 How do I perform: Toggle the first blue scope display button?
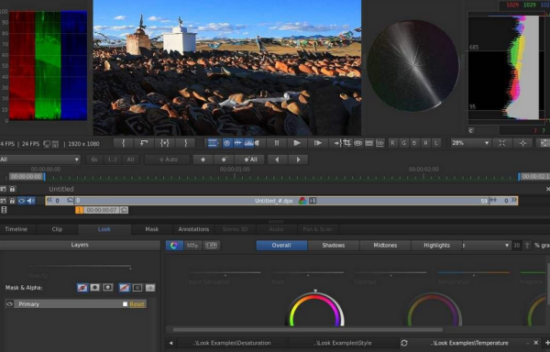213,143
